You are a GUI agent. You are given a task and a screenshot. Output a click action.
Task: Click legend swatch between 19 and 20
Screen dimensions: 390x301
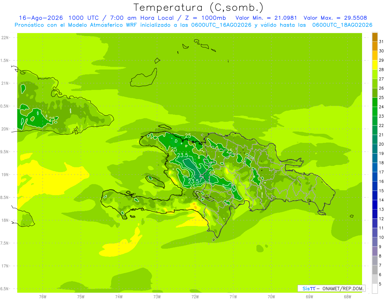tap(375, 149)
